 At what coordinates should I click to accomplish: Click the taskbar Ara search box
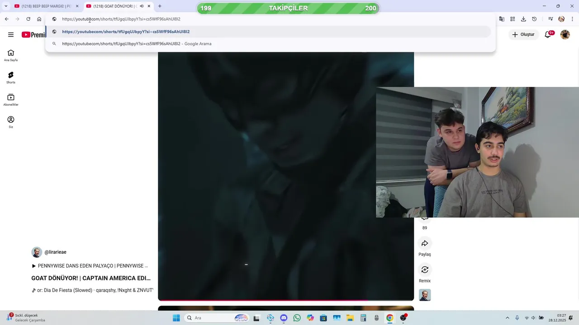coord(218,318)
